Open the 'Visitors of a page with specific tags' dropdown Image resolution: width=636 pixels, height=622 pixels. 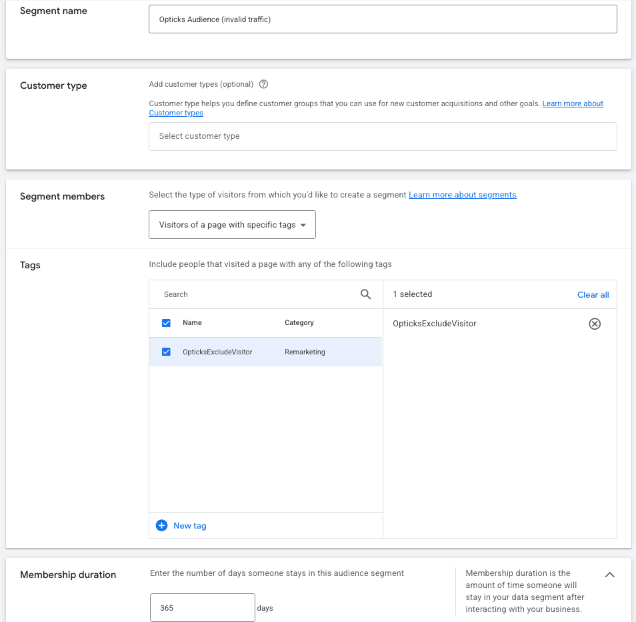tap(232, 225)
